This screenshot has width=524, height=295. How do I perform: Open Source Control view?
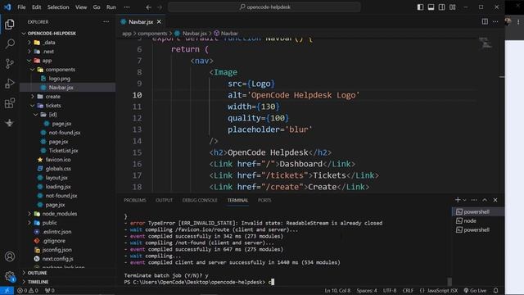point(10,64)
